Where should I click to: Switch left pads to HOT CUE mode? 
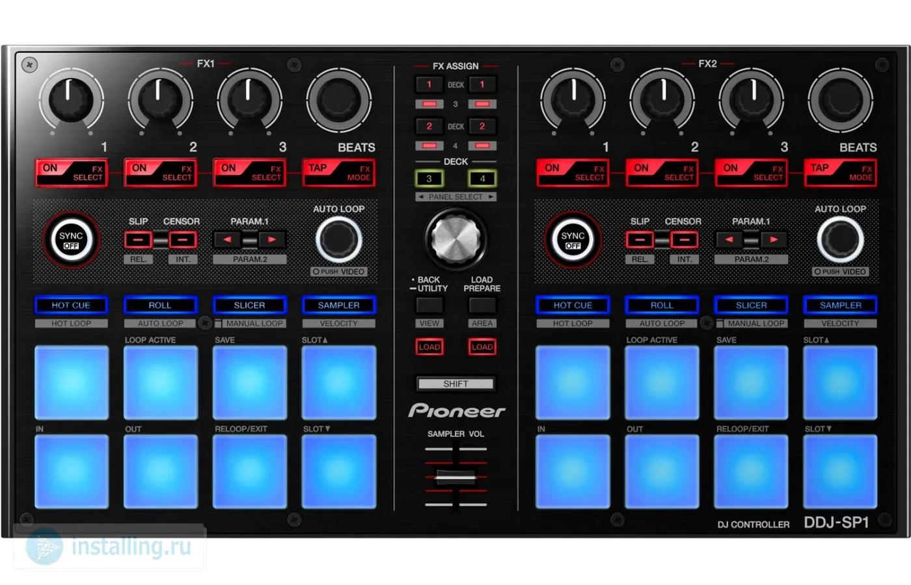[x=71, y=305]
